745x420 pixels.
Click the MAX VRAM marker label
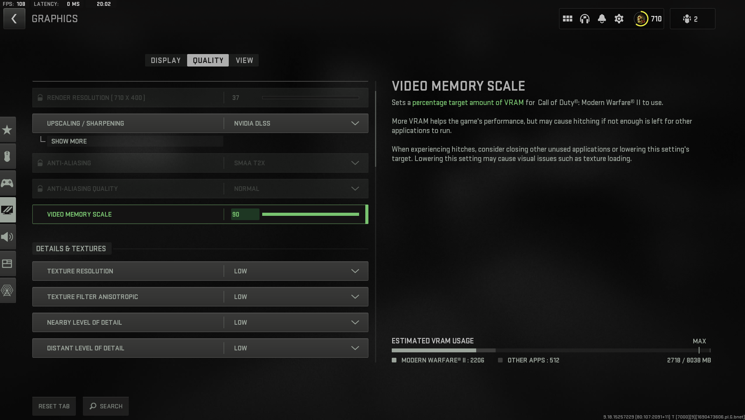pyautogui.click(x=699, y=341)
